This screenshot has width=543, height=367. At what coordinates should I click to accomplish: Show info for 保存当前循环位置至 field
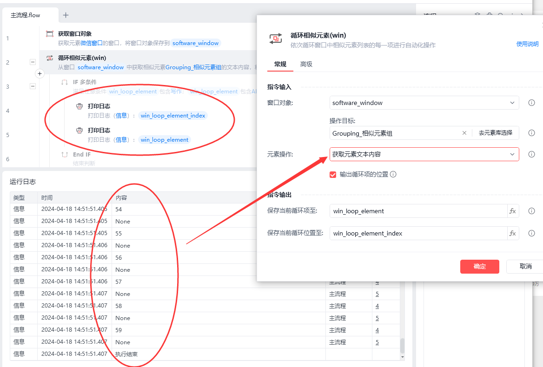[531, 234]
